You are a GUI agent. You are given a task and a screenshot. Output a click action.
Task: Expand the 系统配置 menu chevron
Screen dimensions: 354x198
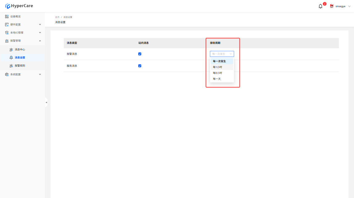[x=40, y=75]
